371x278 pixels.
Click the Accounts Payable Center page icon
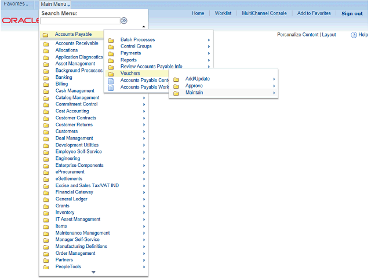click(x=111, y=81)
